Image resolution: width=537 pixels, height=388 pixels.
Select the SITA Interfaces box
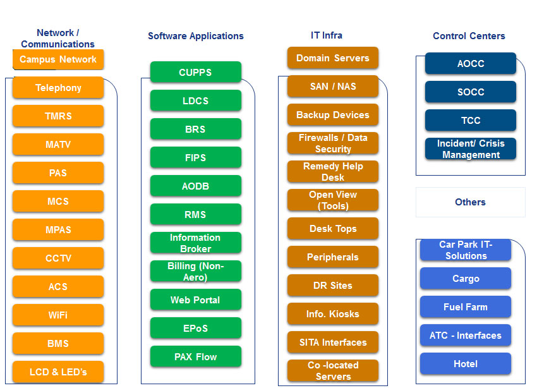point(333,342)
